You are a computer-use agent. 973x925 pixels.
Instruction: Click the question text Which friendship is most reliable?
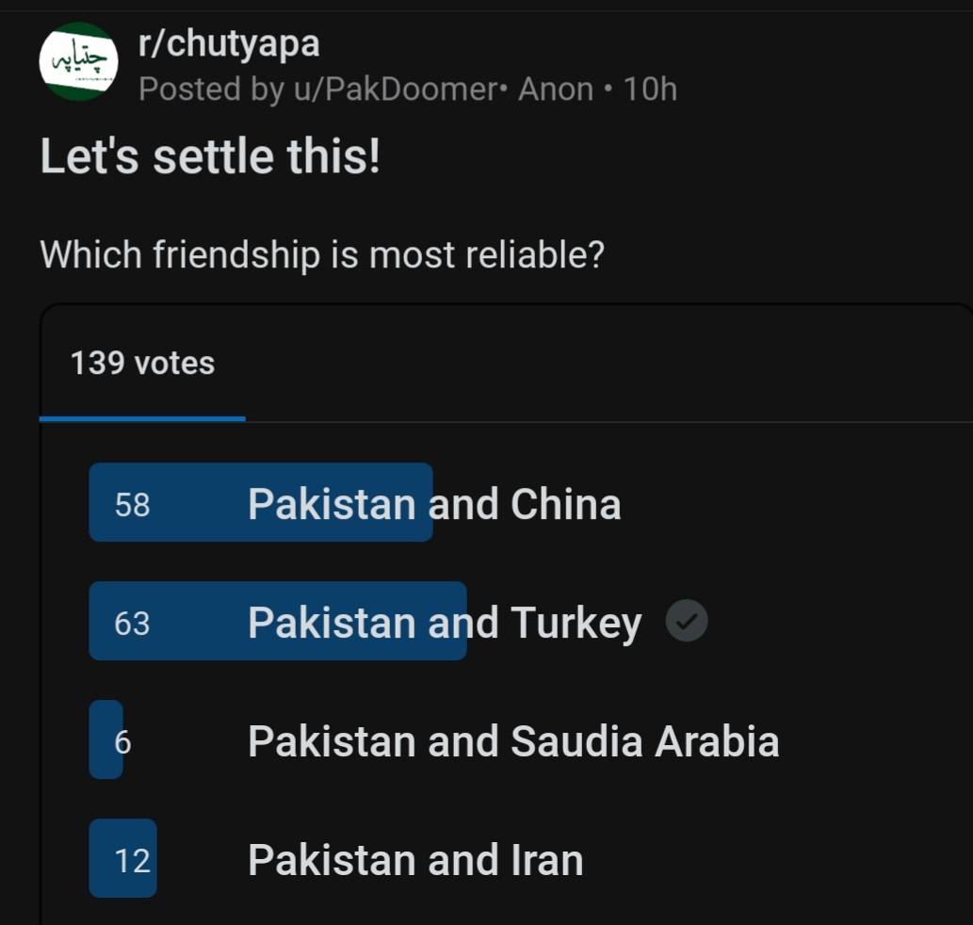pyautogui.click(x=322, y=254)
